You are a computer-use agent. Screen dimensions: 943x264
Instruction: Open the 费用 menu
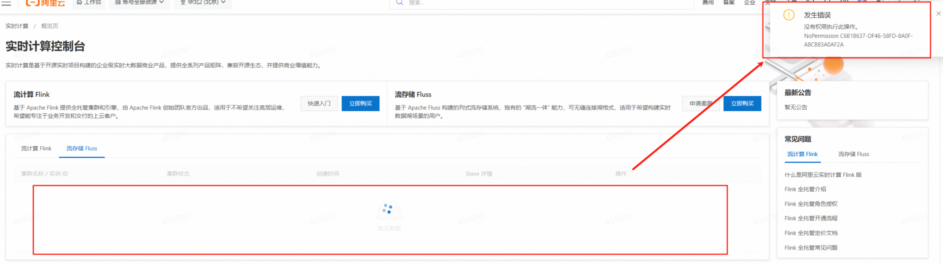click(x=708, y=3)
